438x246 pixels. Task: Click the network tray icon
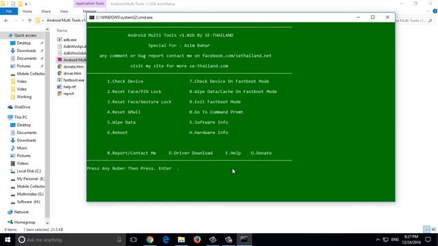(x=386, y=240)
